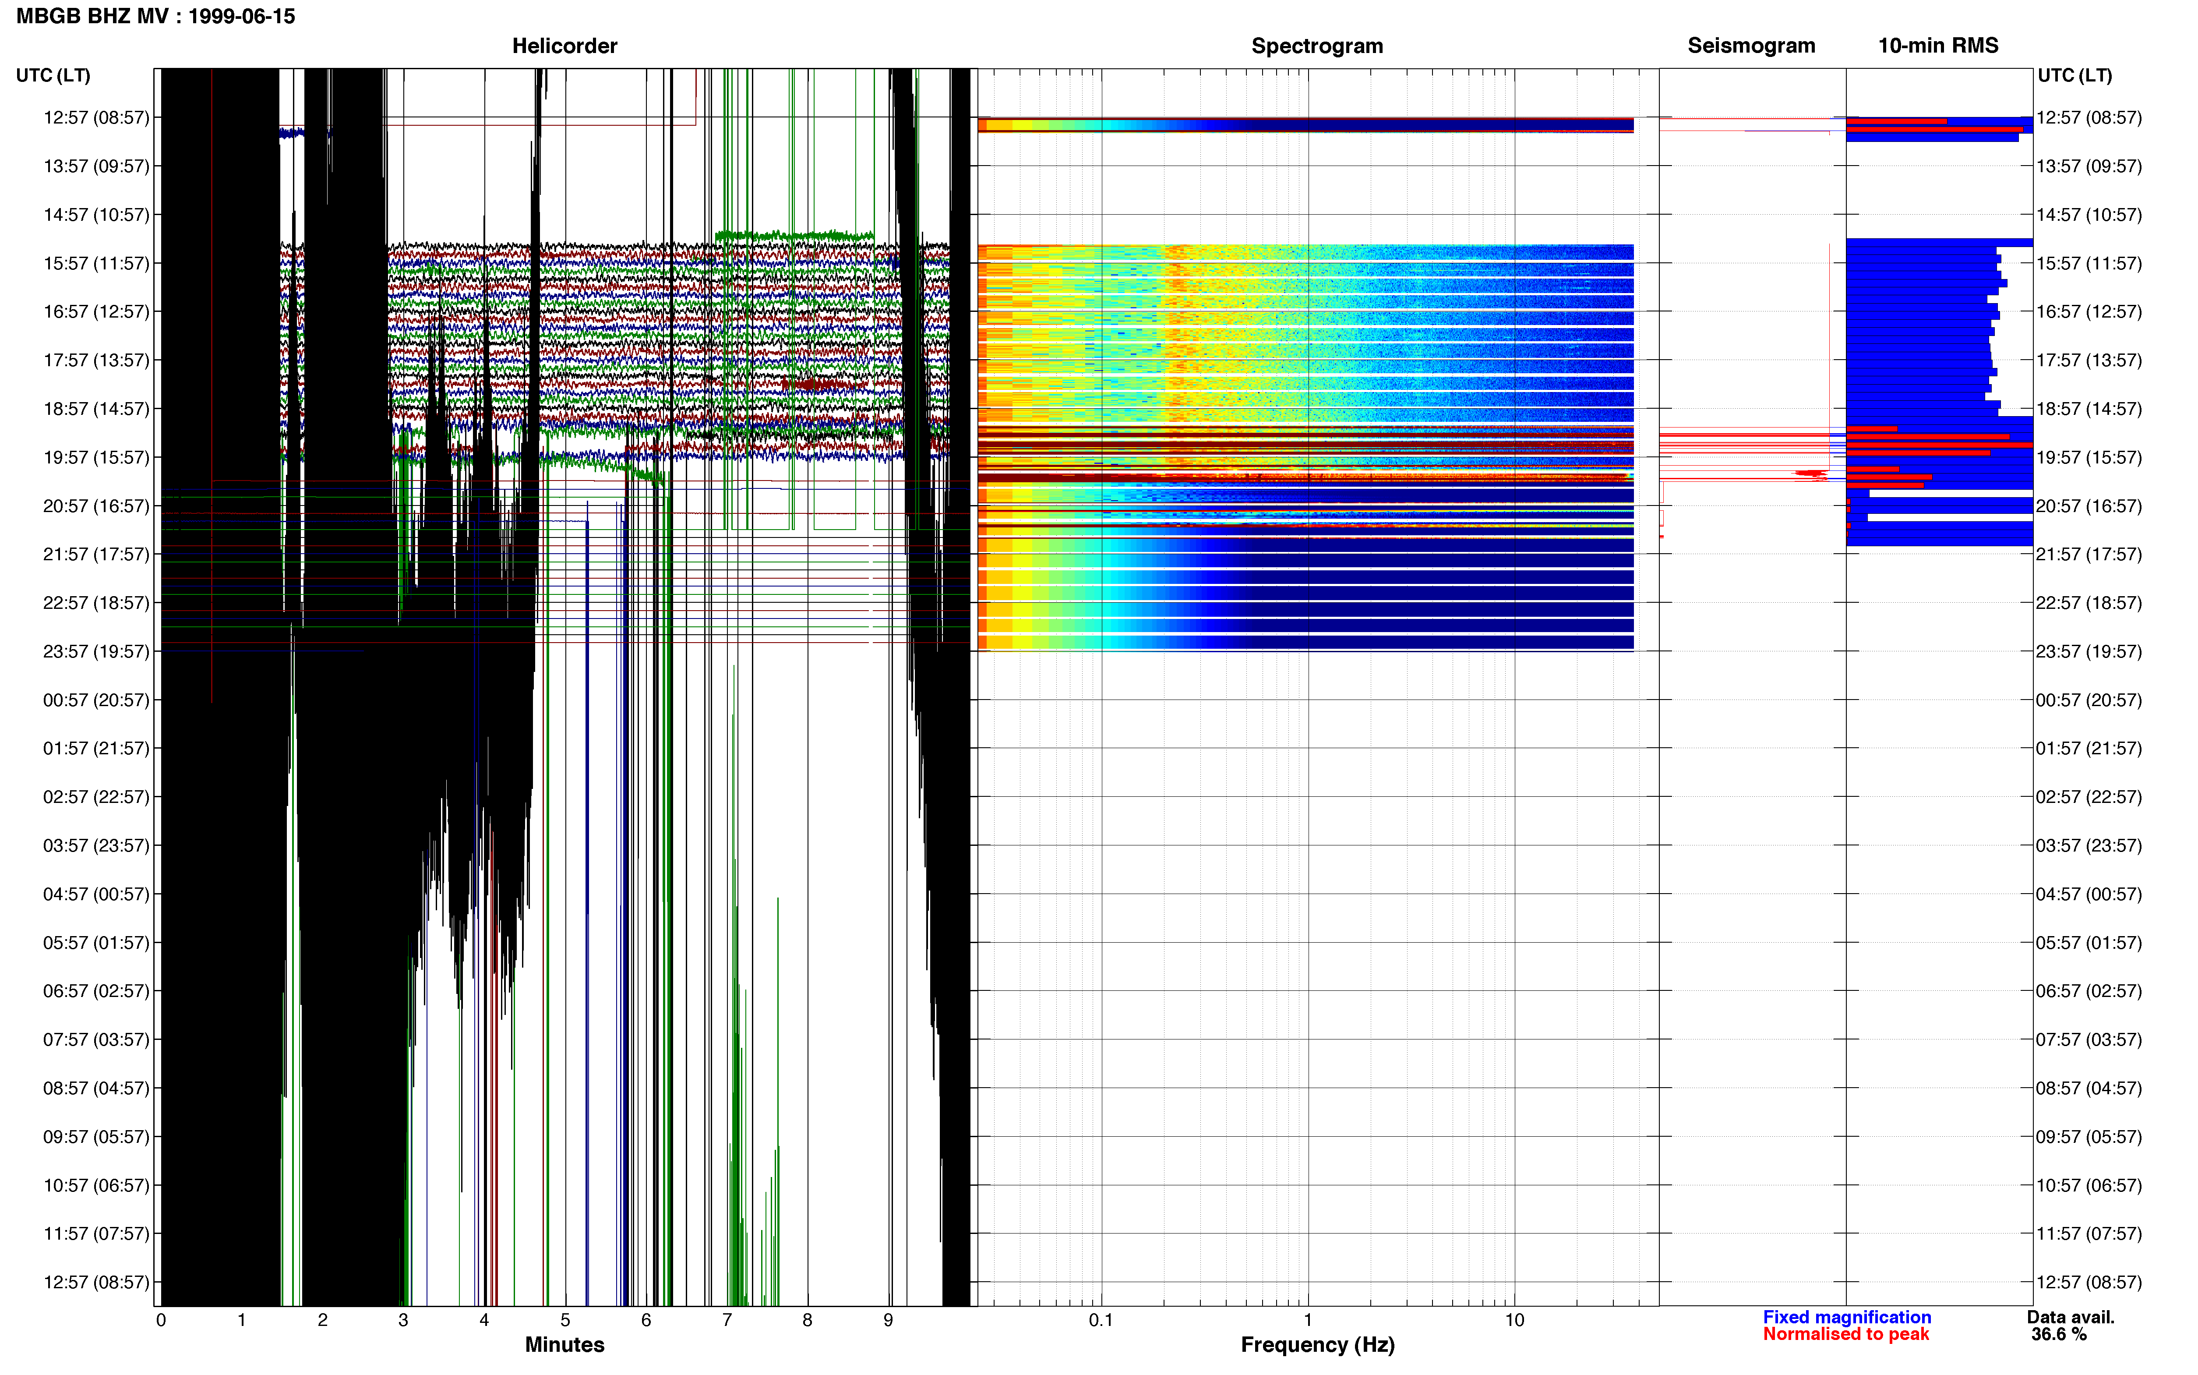
Task: Click the '36.6 %' data availability value
Action: pyautogui.click(x=2059, y=1334)
